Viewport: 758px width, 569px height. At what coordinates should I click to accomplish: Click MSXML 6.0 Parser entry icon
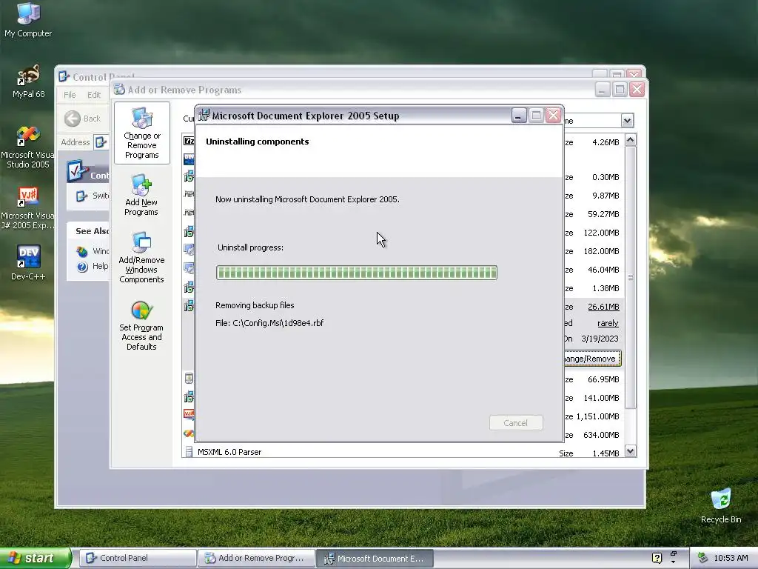pos(189,452)
